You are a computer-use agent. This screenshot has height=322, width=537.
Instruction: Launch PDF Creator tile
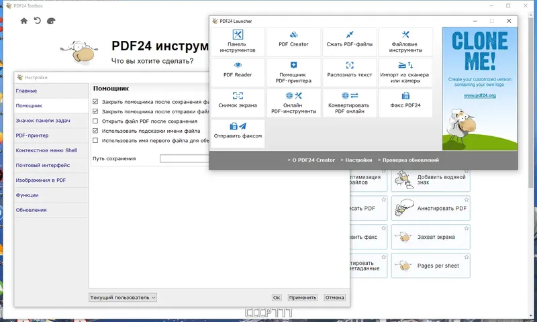click(293, 42)
